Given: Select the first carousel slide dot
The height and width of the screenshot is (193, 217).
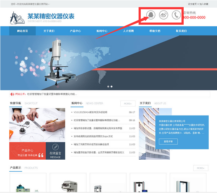Looking at the screenshot, I should click(108, 86).
